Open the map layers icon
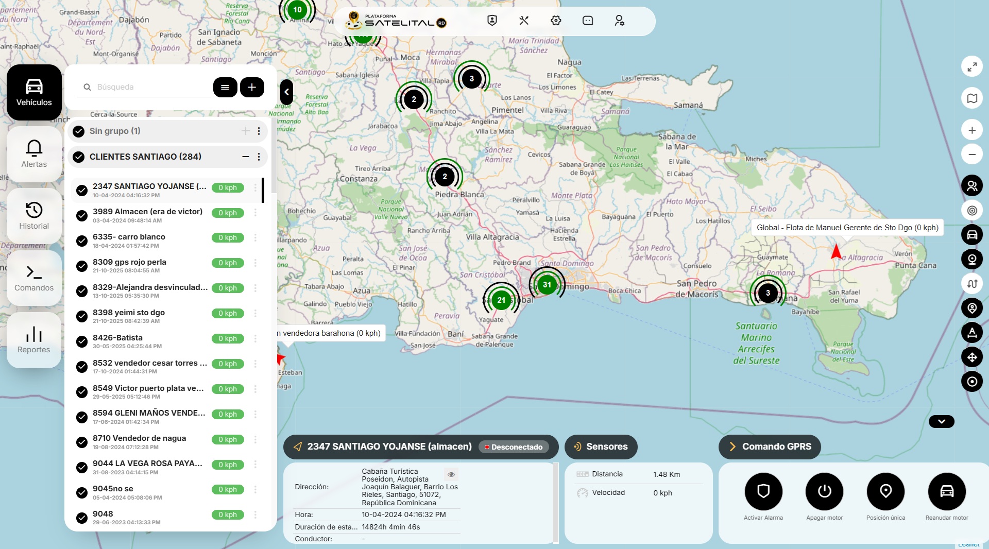The image size is (989, 549). tap(971, 98)
